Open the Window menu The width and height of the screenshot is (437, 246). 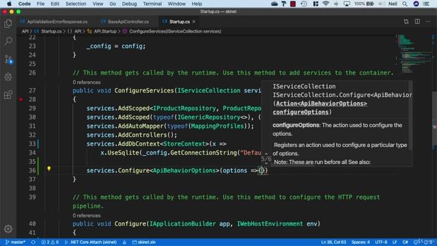pos(176,3)
